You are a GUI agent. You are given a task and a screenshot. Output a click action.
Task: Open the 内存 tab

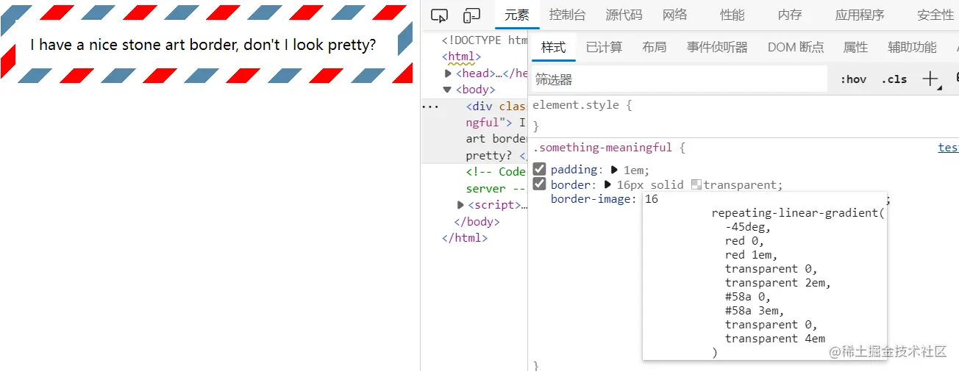point(790,15)
